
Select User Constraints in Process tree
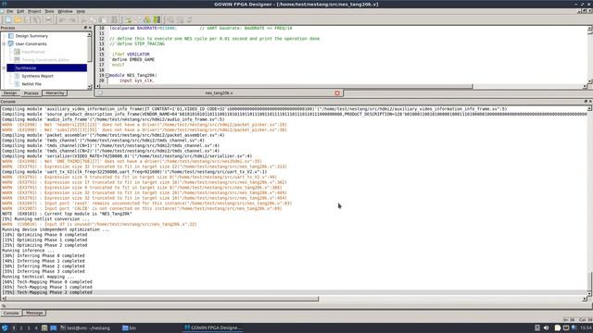click(31, 43)
